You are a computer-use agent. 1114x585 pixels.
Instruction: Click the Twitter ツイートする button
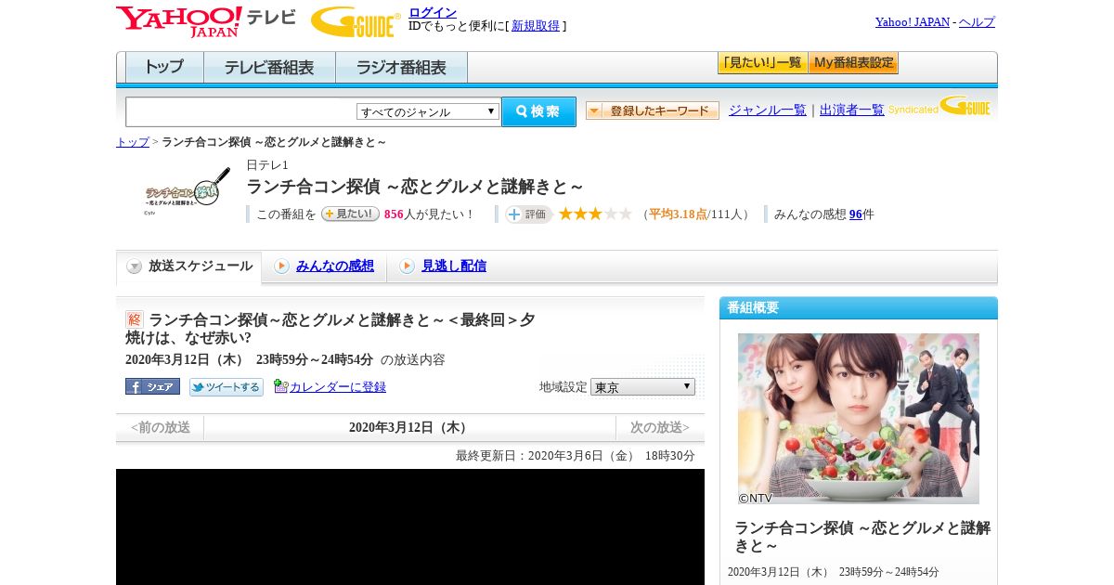click(227, 386)
